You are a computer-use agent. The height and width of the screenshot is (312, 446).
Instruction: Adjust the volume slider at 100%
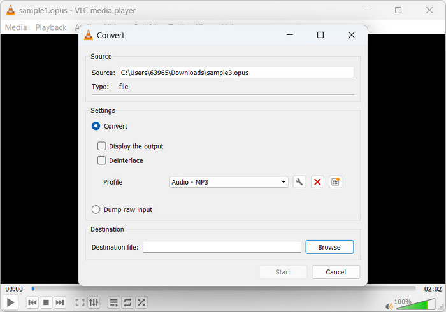click(x=416, y=304)
